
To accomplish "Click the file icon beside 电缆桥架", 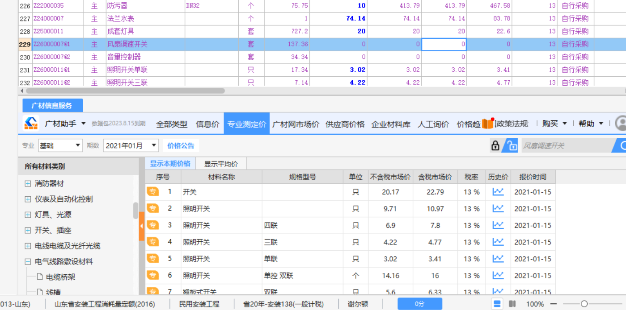I will point(39,277).
